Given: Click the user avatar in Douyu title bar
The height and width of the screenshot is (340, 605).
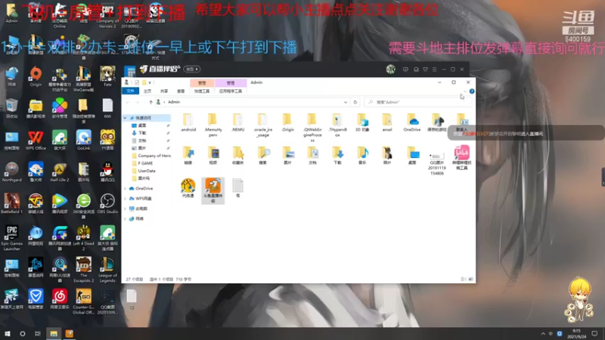Looking at the screenshot, I should [390, 70].
